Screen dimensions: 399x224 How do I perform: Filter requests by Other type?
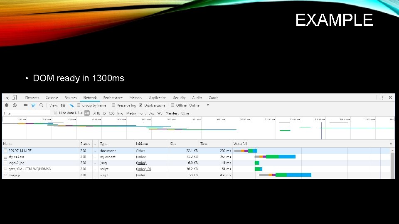tap(185, 113)
